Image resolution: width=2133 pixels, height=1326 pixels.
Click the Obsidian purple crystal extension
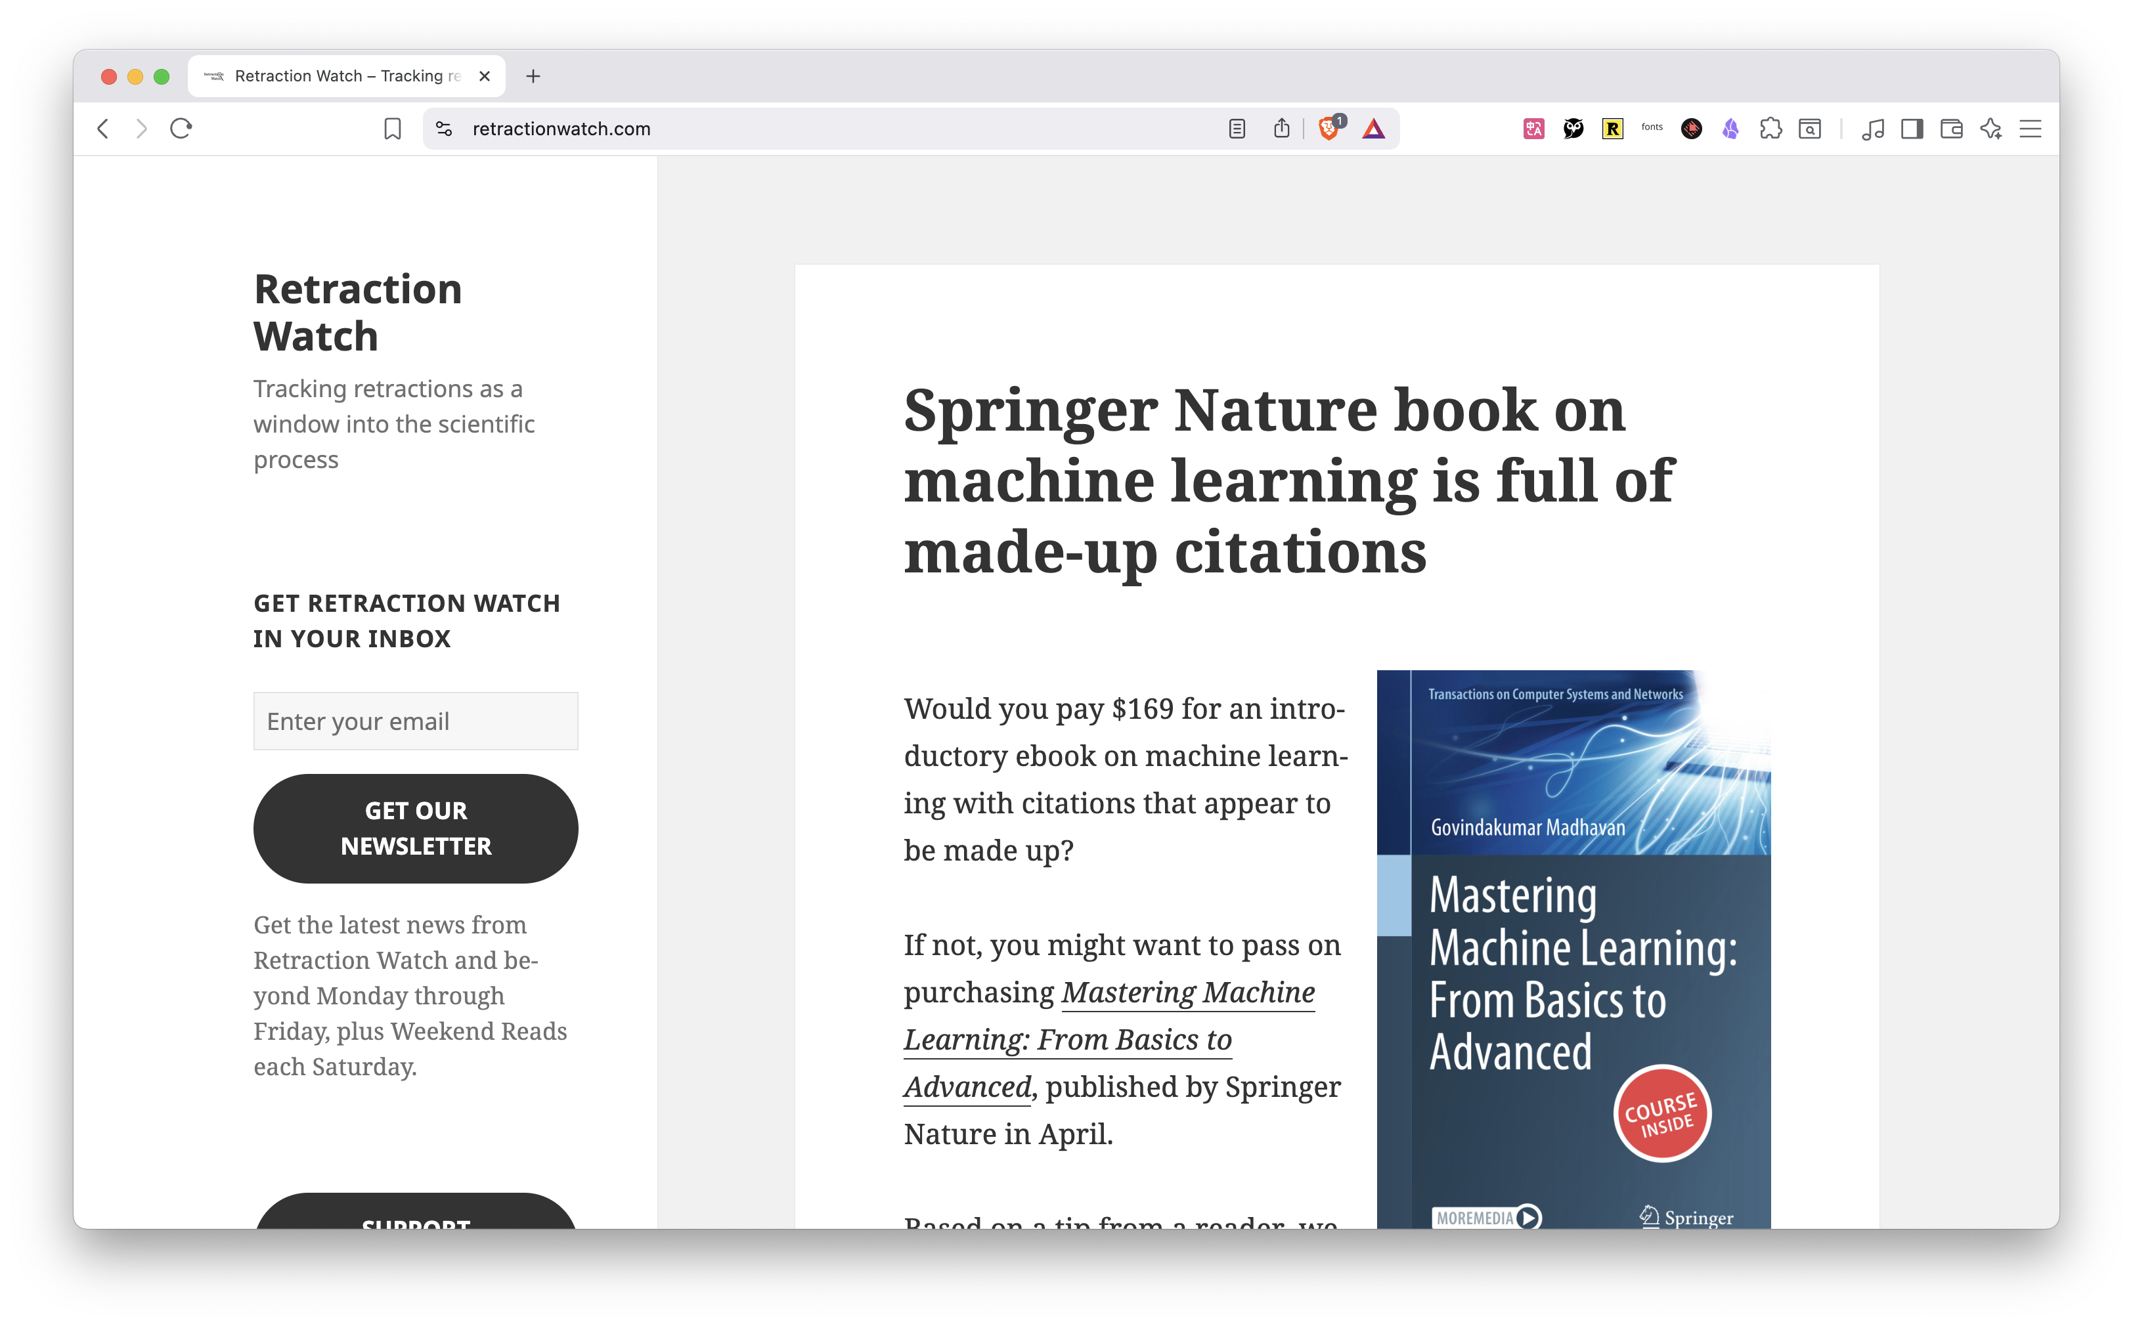point(1730,129)
